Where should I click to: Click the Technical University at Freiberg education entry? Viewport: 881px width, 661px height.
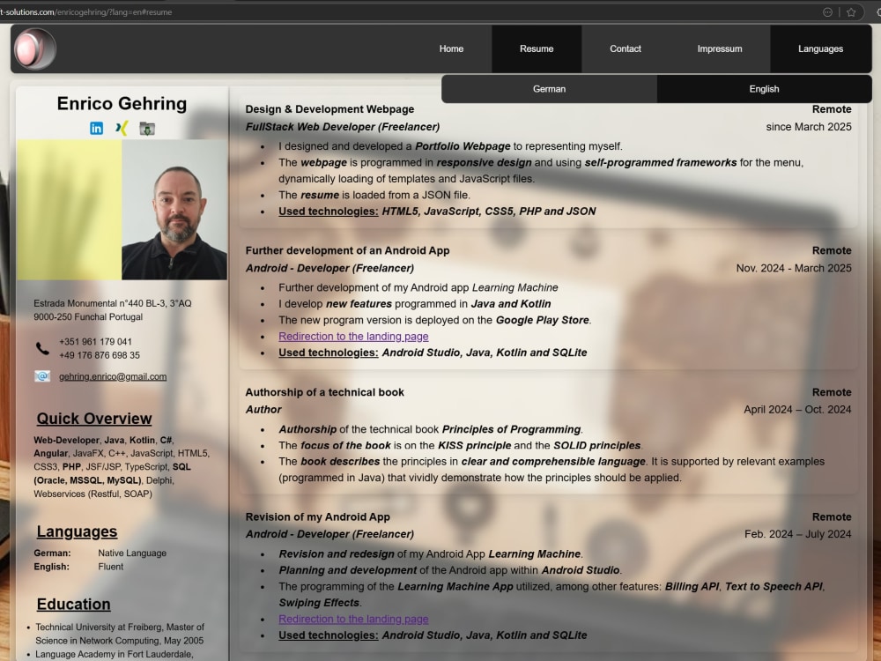tap(120, 634)
